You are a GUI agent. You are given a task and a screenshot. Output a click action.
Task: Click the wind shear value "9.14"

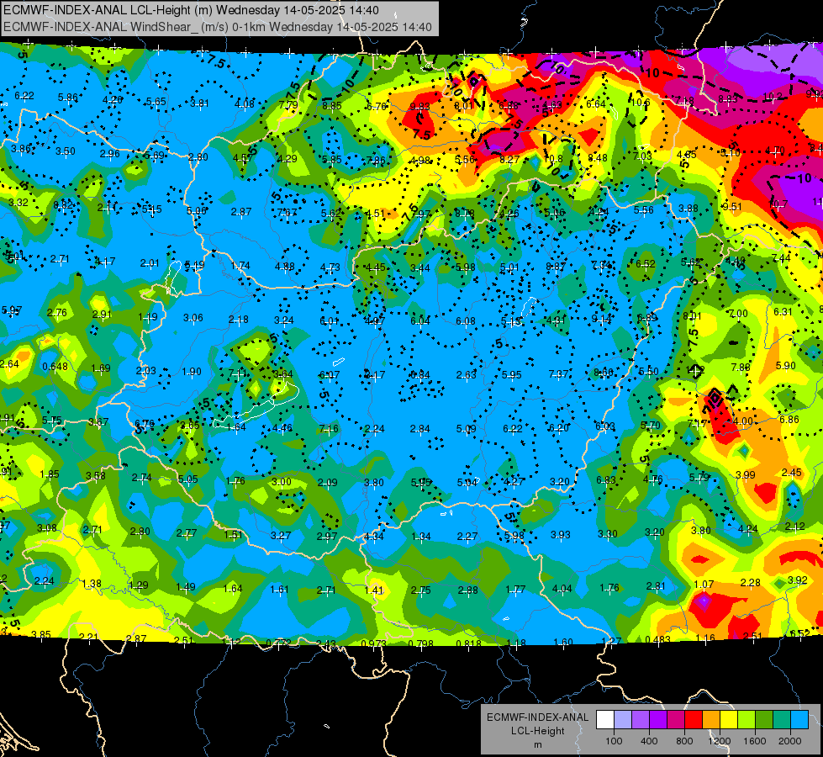(x=602, y=319)
